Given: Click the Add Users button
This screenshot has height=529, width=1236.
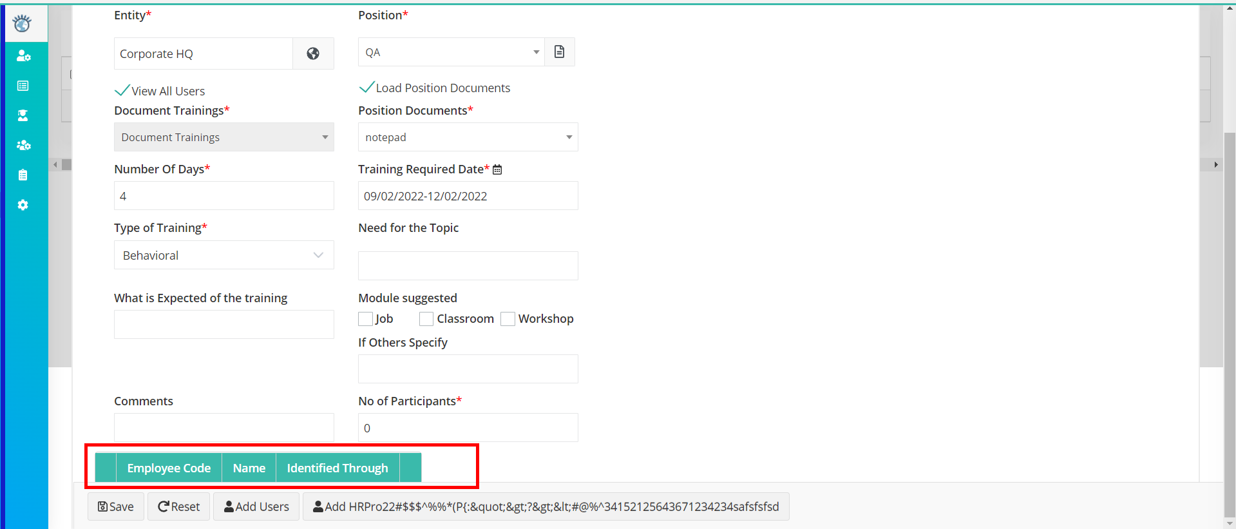Looking at the screenshot, I should point(256,506).
